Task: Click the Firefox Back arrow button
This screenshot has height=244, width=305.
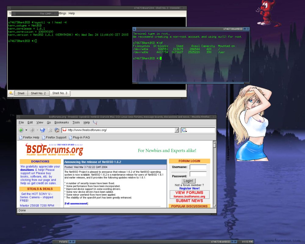Action: (21, 130)
